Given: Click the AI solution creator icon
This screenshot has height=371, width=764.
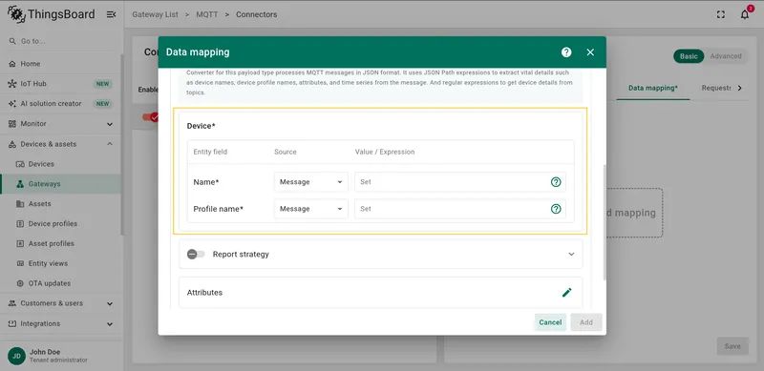Looking at the screenshot, I should 12,104.
